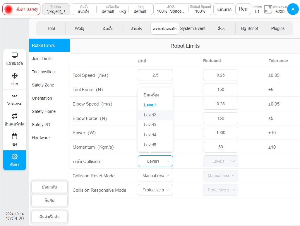Viewport: 300px width, 226px height.
Task: Click the การชน L1 collision level text
Action: [x=257, y=9]
